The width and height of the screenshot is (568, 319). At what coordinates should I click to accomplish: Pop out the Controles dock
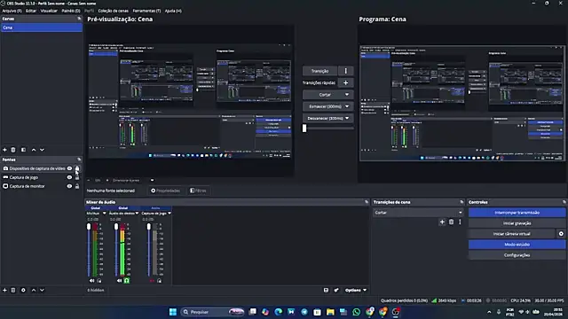point(564,202)
